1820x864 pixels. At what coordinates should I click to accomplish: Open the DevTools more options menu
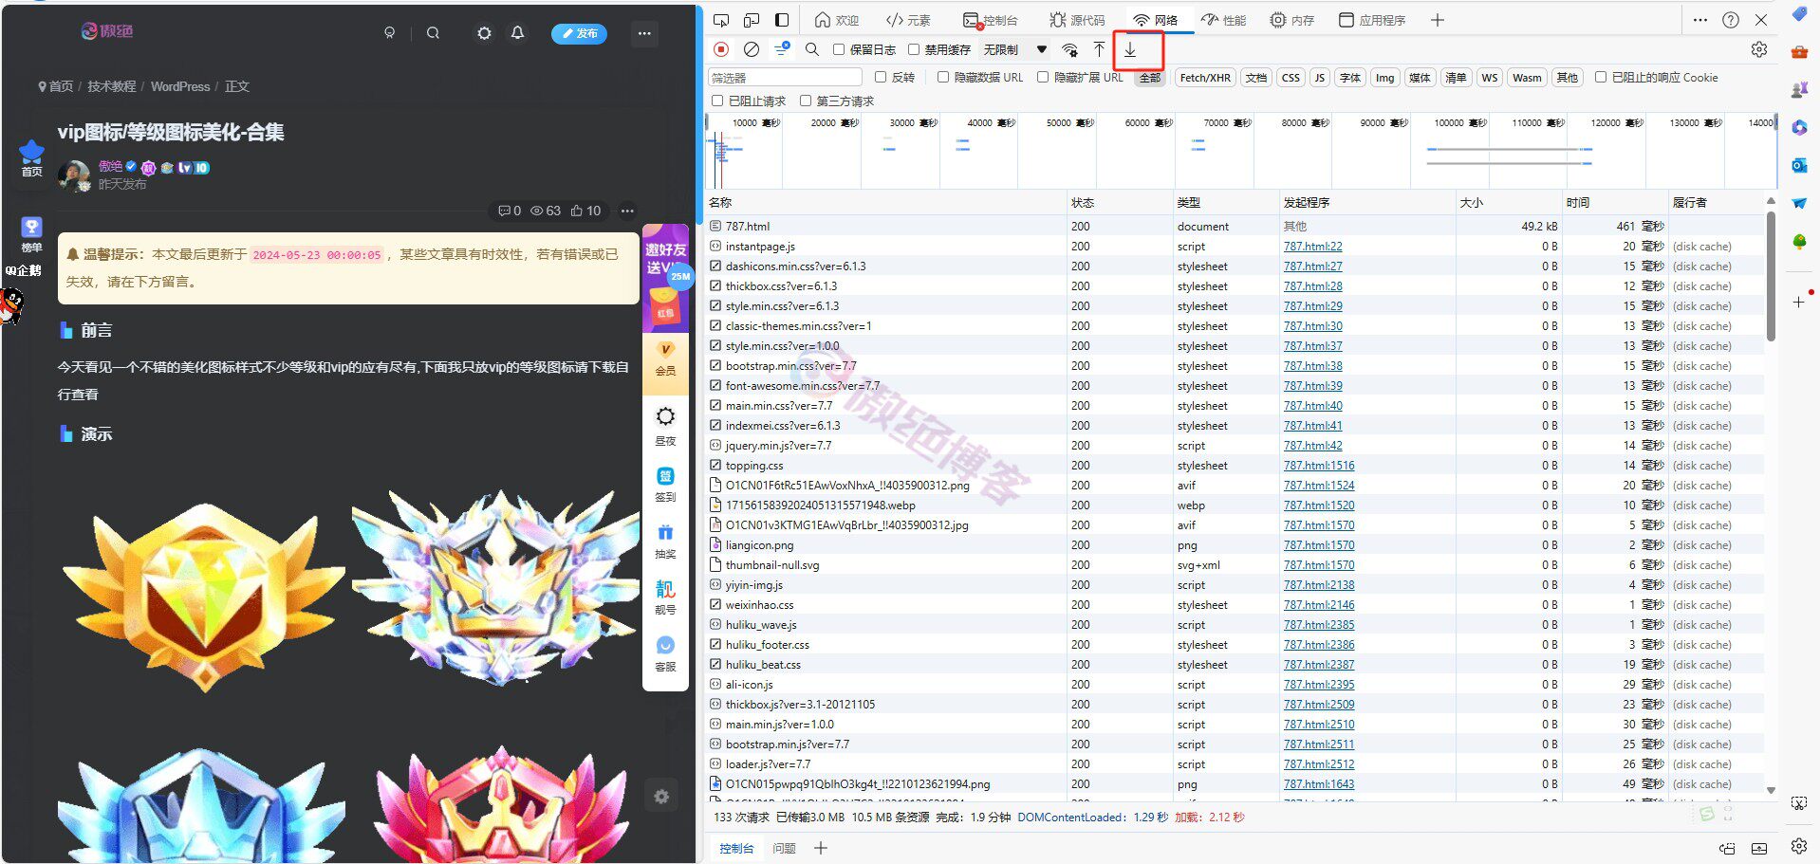pyautogui.click(x=1699, y=19)
